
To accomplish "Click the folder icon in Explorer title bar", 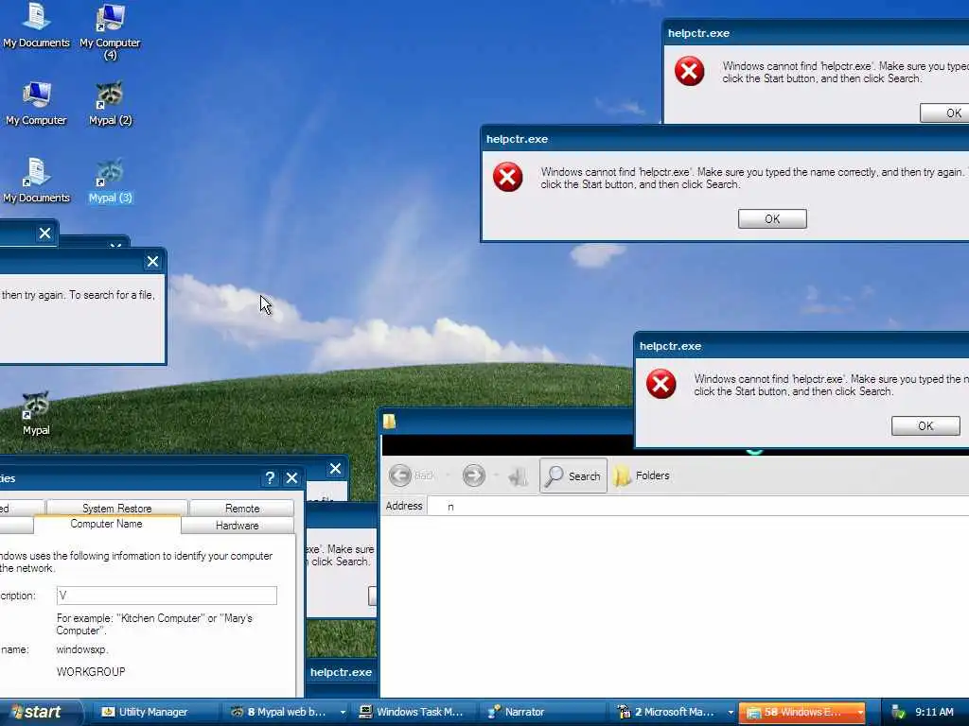I will pyautogui.click(x=389, y=421).
